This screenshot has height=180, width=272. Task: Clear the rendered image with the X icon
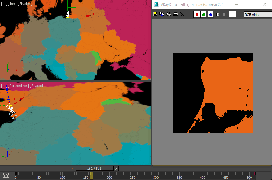[x=182, y=14]
